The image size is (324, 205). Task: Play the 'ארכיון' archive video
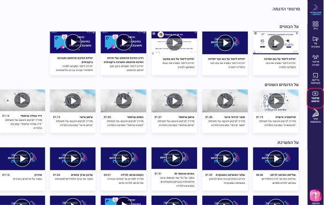[22, 159]
